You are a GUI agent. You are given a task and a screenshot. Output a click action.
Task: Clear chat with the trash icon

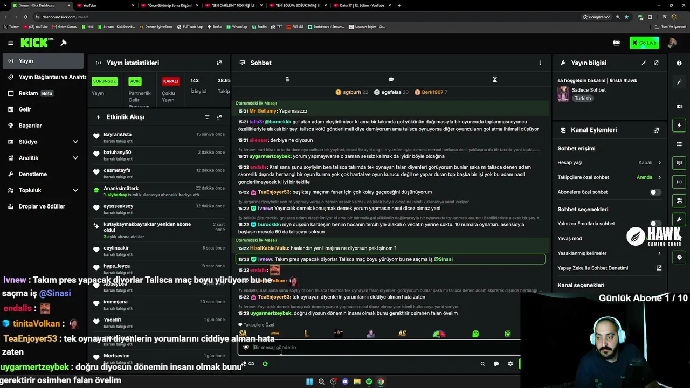click(287, 79)
